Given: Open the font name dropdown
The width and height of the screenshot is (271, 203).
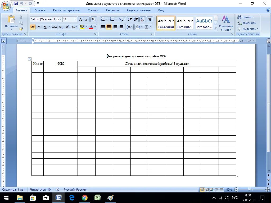Looking at the screenshot, I should point(61,19).
